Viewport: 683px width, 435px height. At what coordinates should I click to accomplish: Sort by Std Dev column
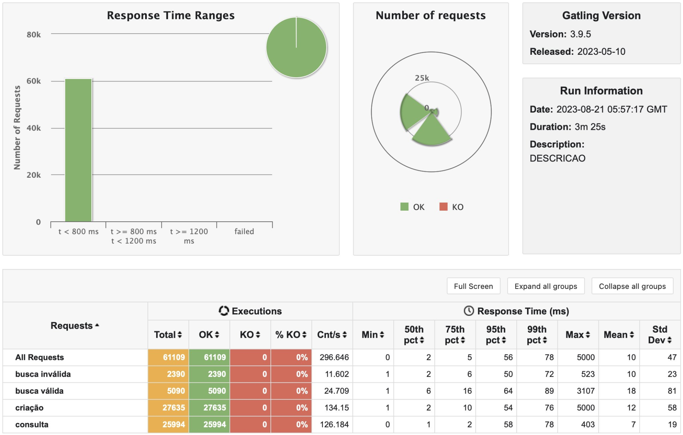coord(660,335)
